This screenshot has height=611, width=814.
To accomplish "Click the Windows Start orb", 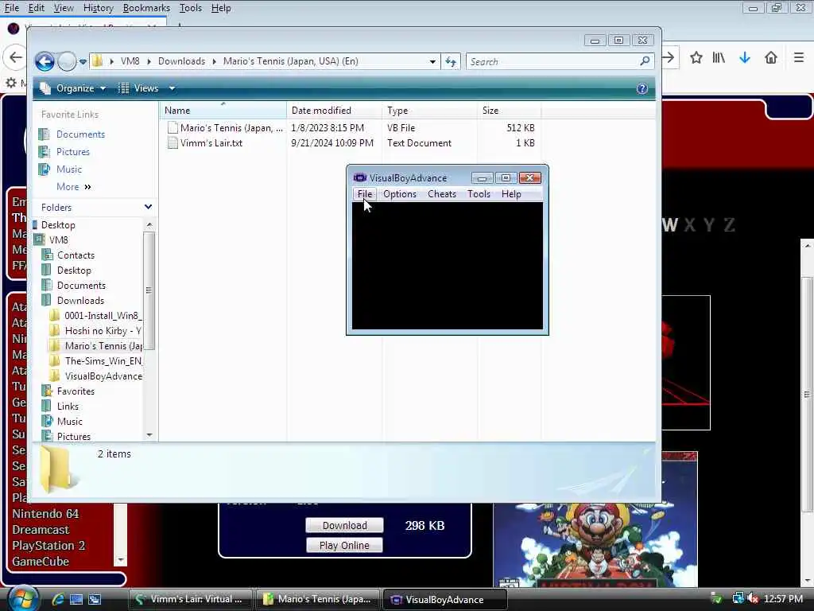I will click(21, 598).
